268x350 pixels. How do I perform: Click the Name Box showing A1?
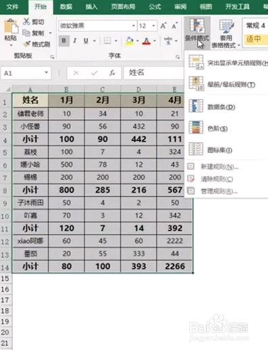click(22, 73)
